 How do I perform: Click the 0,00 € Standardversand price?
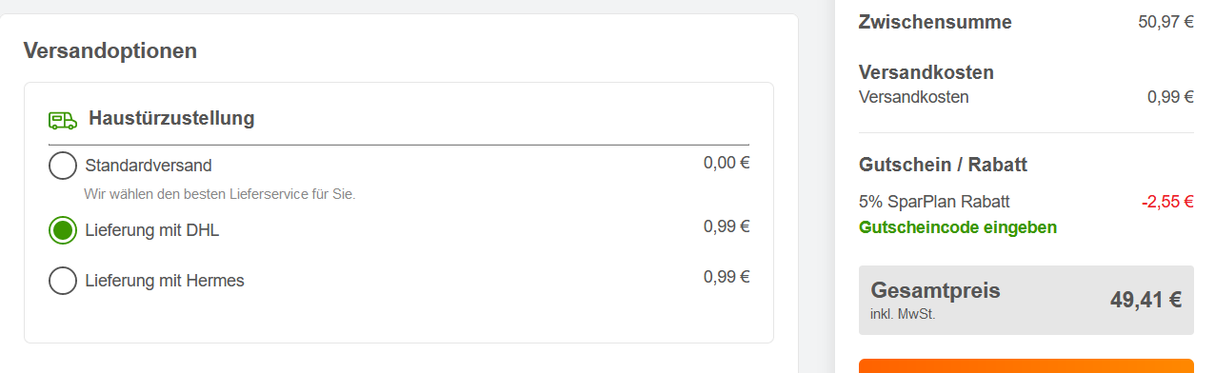point(727,163)
